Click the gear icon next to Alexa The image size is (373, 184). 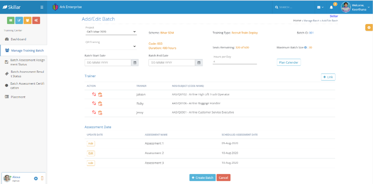[x=36, y=178]
